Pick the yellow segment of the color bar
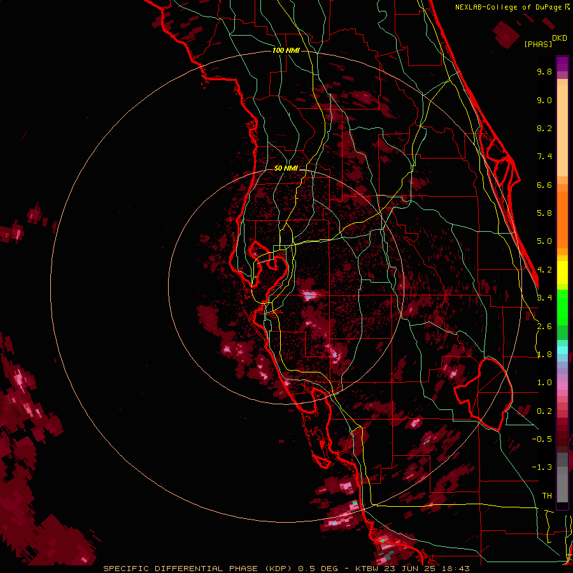The width and height of the screenshot is (573, 573). pyautogui.click(x=562, y=272)
